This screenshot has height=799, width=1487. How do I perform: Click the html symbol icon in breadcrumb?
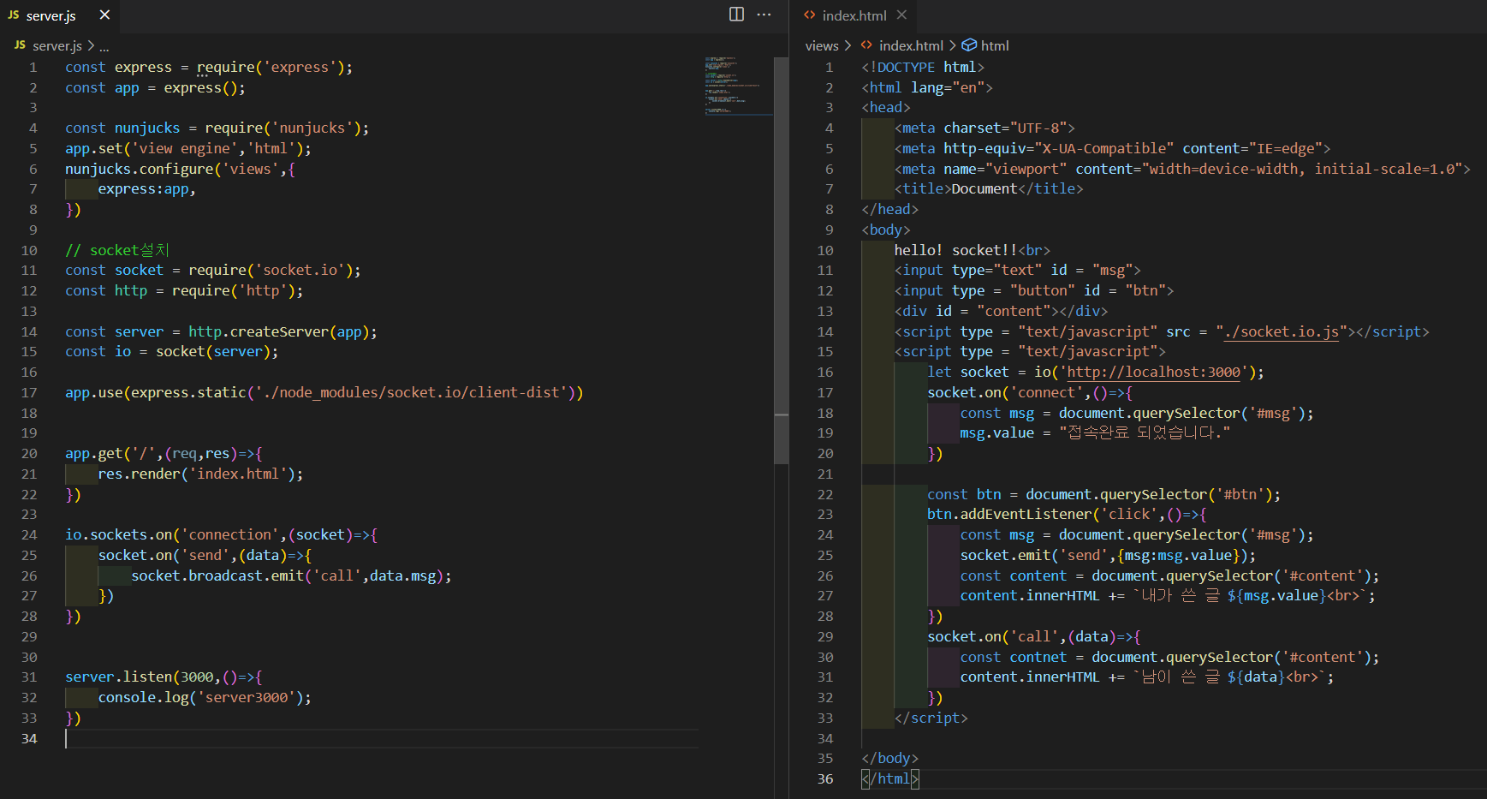[969, 45]
